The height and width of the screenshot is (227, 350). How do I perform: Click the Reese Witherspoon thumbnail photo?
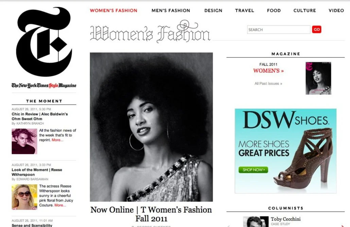(x=24, y=197)
